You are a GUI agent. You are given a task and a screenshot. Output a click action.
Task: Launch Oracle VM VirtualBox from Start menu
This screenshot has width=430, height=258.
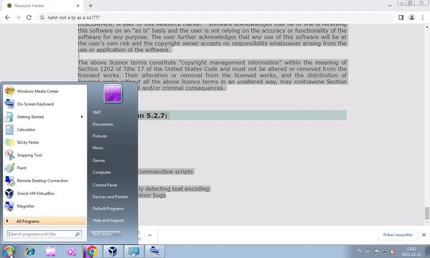coord(45,193)
